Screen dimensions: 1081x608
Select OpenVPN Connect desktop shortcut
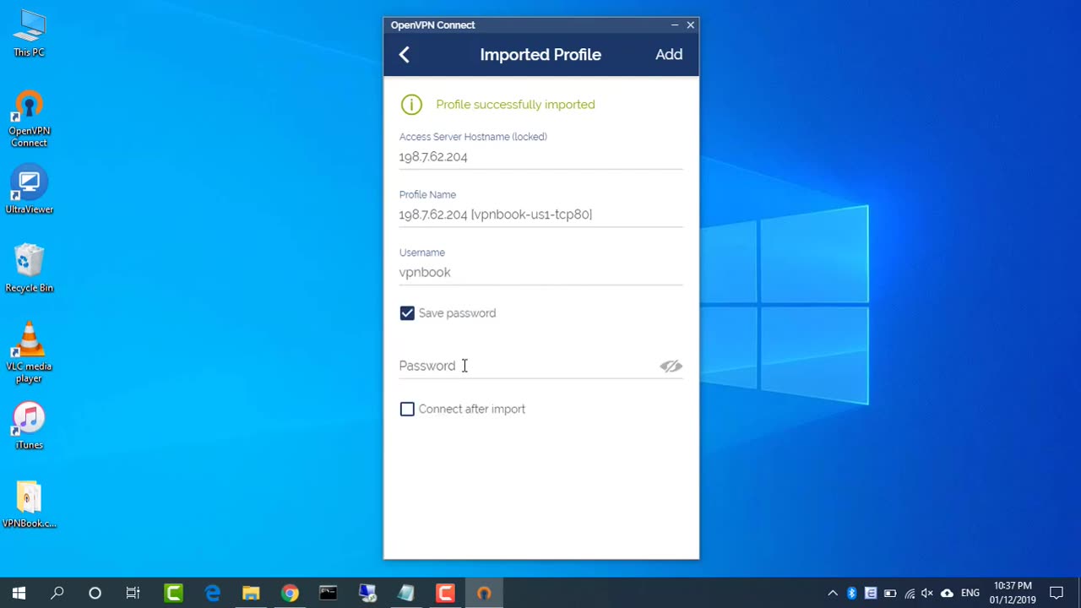tap(29, 118)
